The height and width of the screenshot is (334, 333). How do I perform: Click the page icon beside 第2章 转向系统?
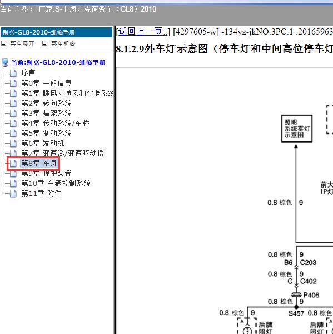pyautogui.click(x=13, y=103)
